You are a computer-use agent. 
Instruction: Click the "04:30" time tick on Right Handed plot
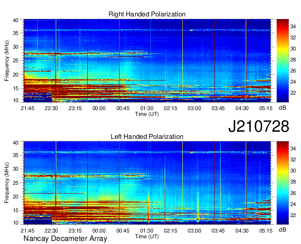(x=242, y=108)
